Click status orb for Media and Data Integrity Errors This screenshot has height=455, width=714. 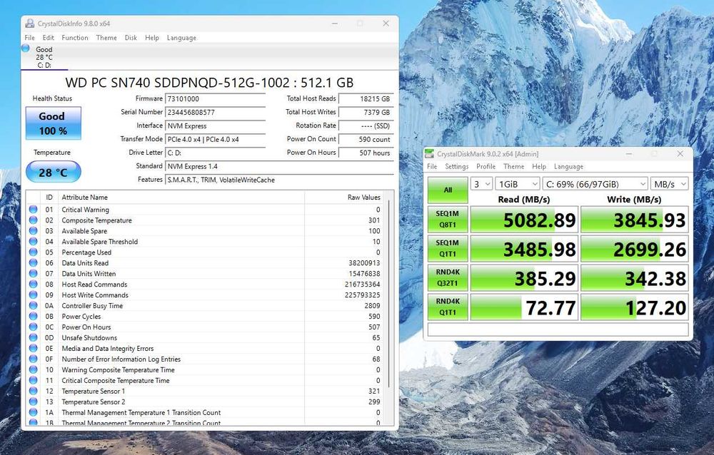point(34,349)
